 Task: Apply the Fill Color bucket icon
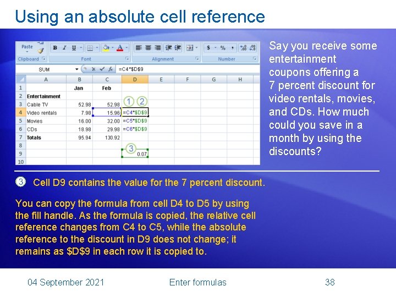pyautogui.click(x=106, y=48)
